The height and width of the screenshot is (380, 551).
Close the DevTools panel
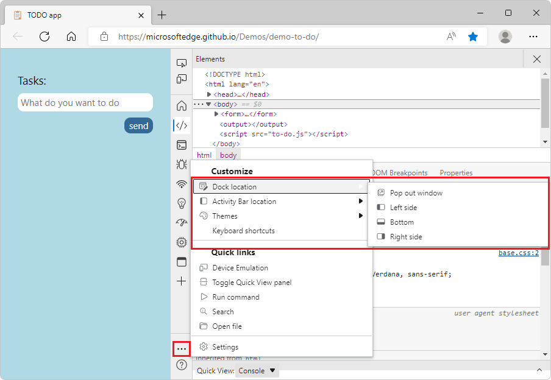[x=536, y=59]
